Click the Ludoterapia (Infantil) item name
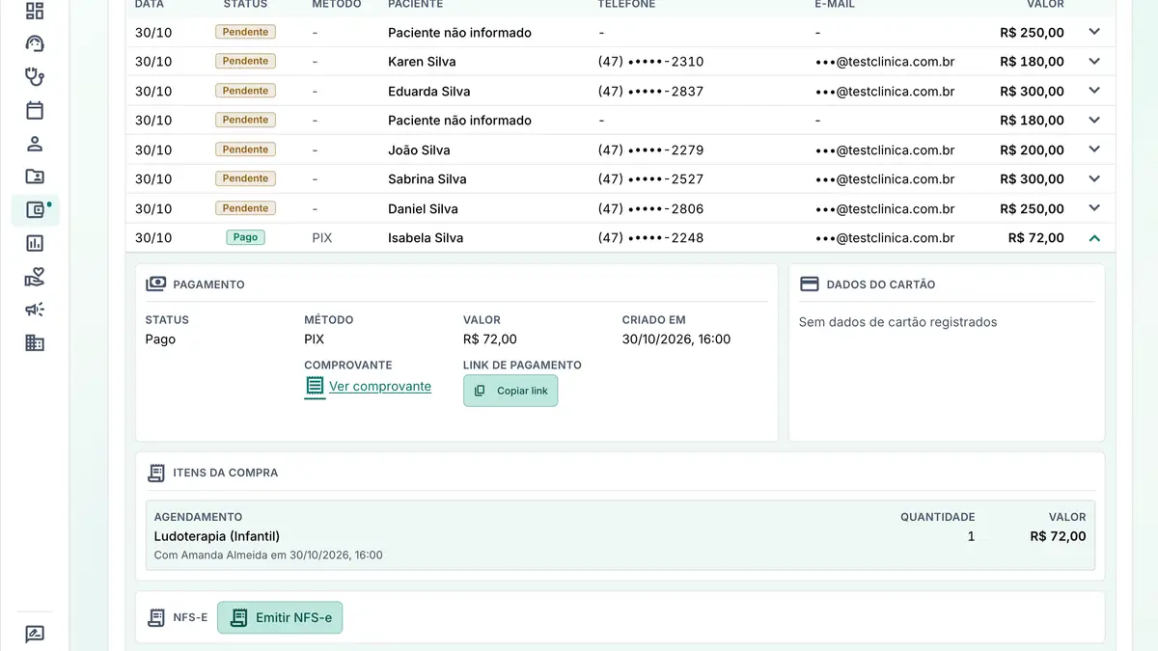Viewport: 1158px width, 651px height. 217,536
